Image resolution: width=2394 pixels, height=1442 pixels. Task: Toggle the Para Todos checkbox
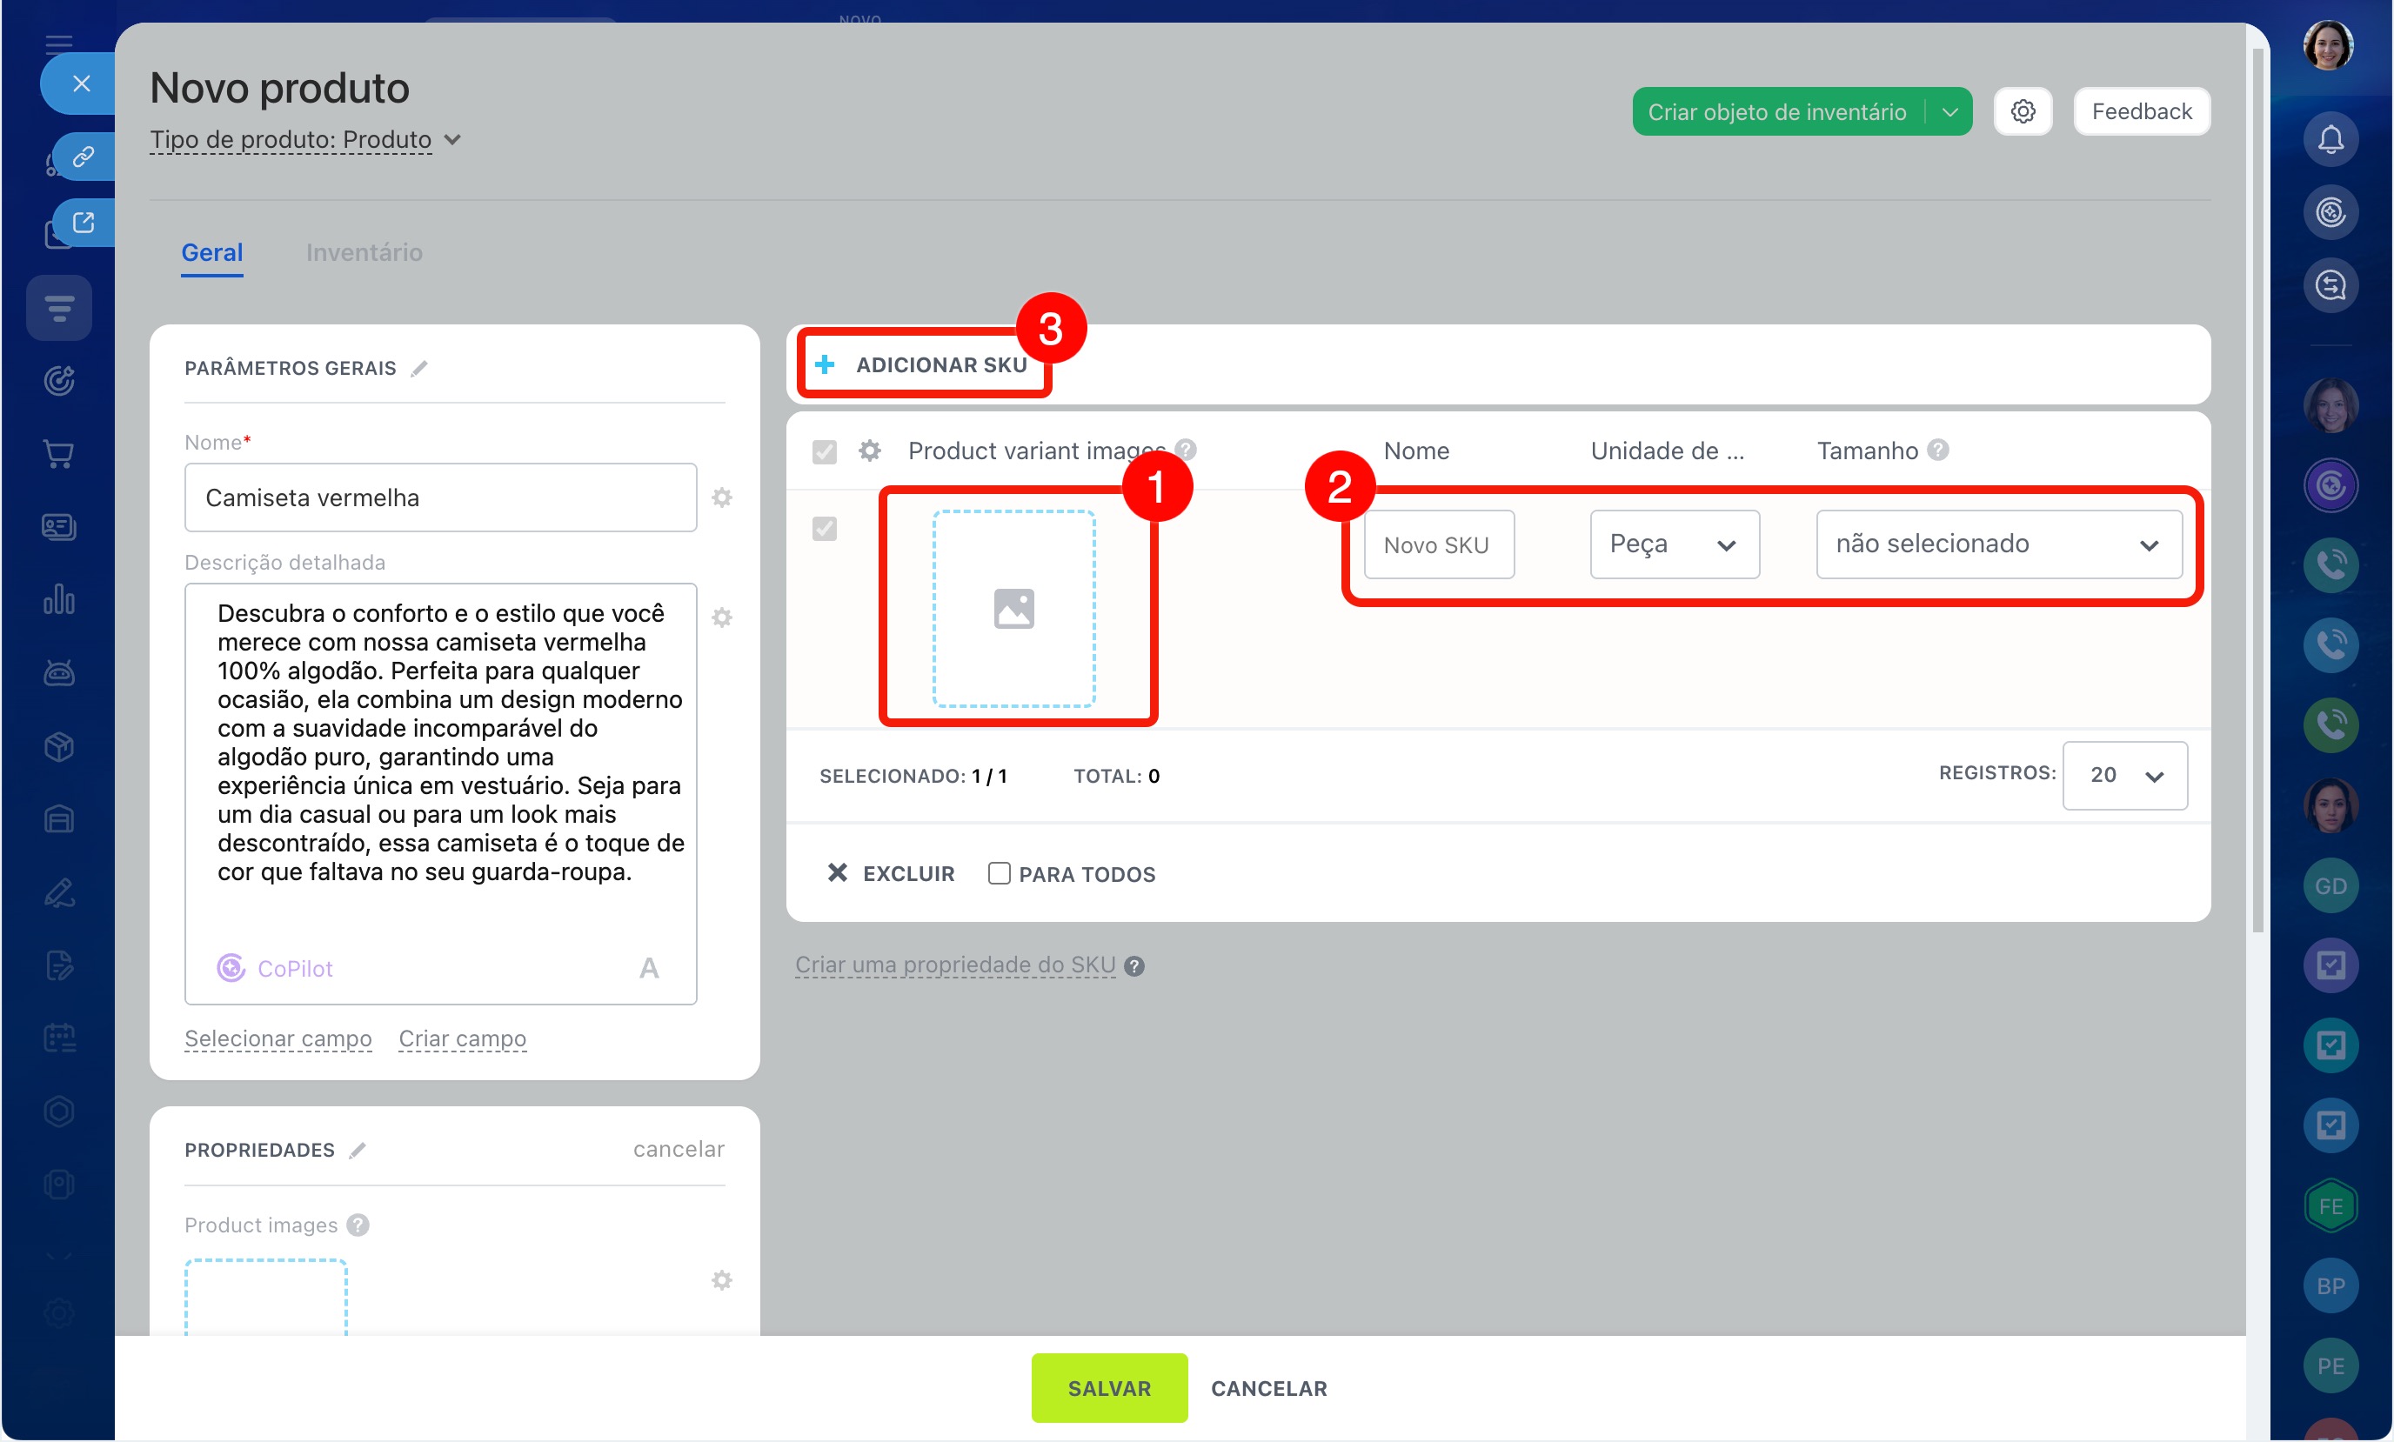click(x=999, y=872)
